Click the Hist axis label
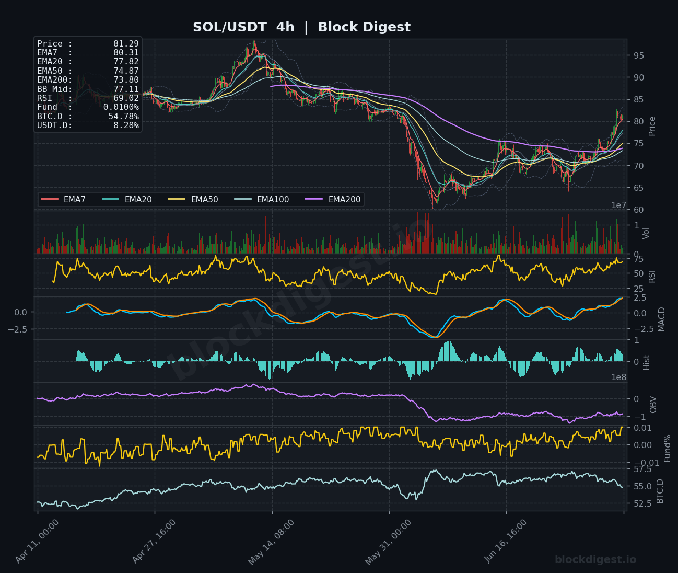This screenshot has width=678, height=573. tap(646, 362)
